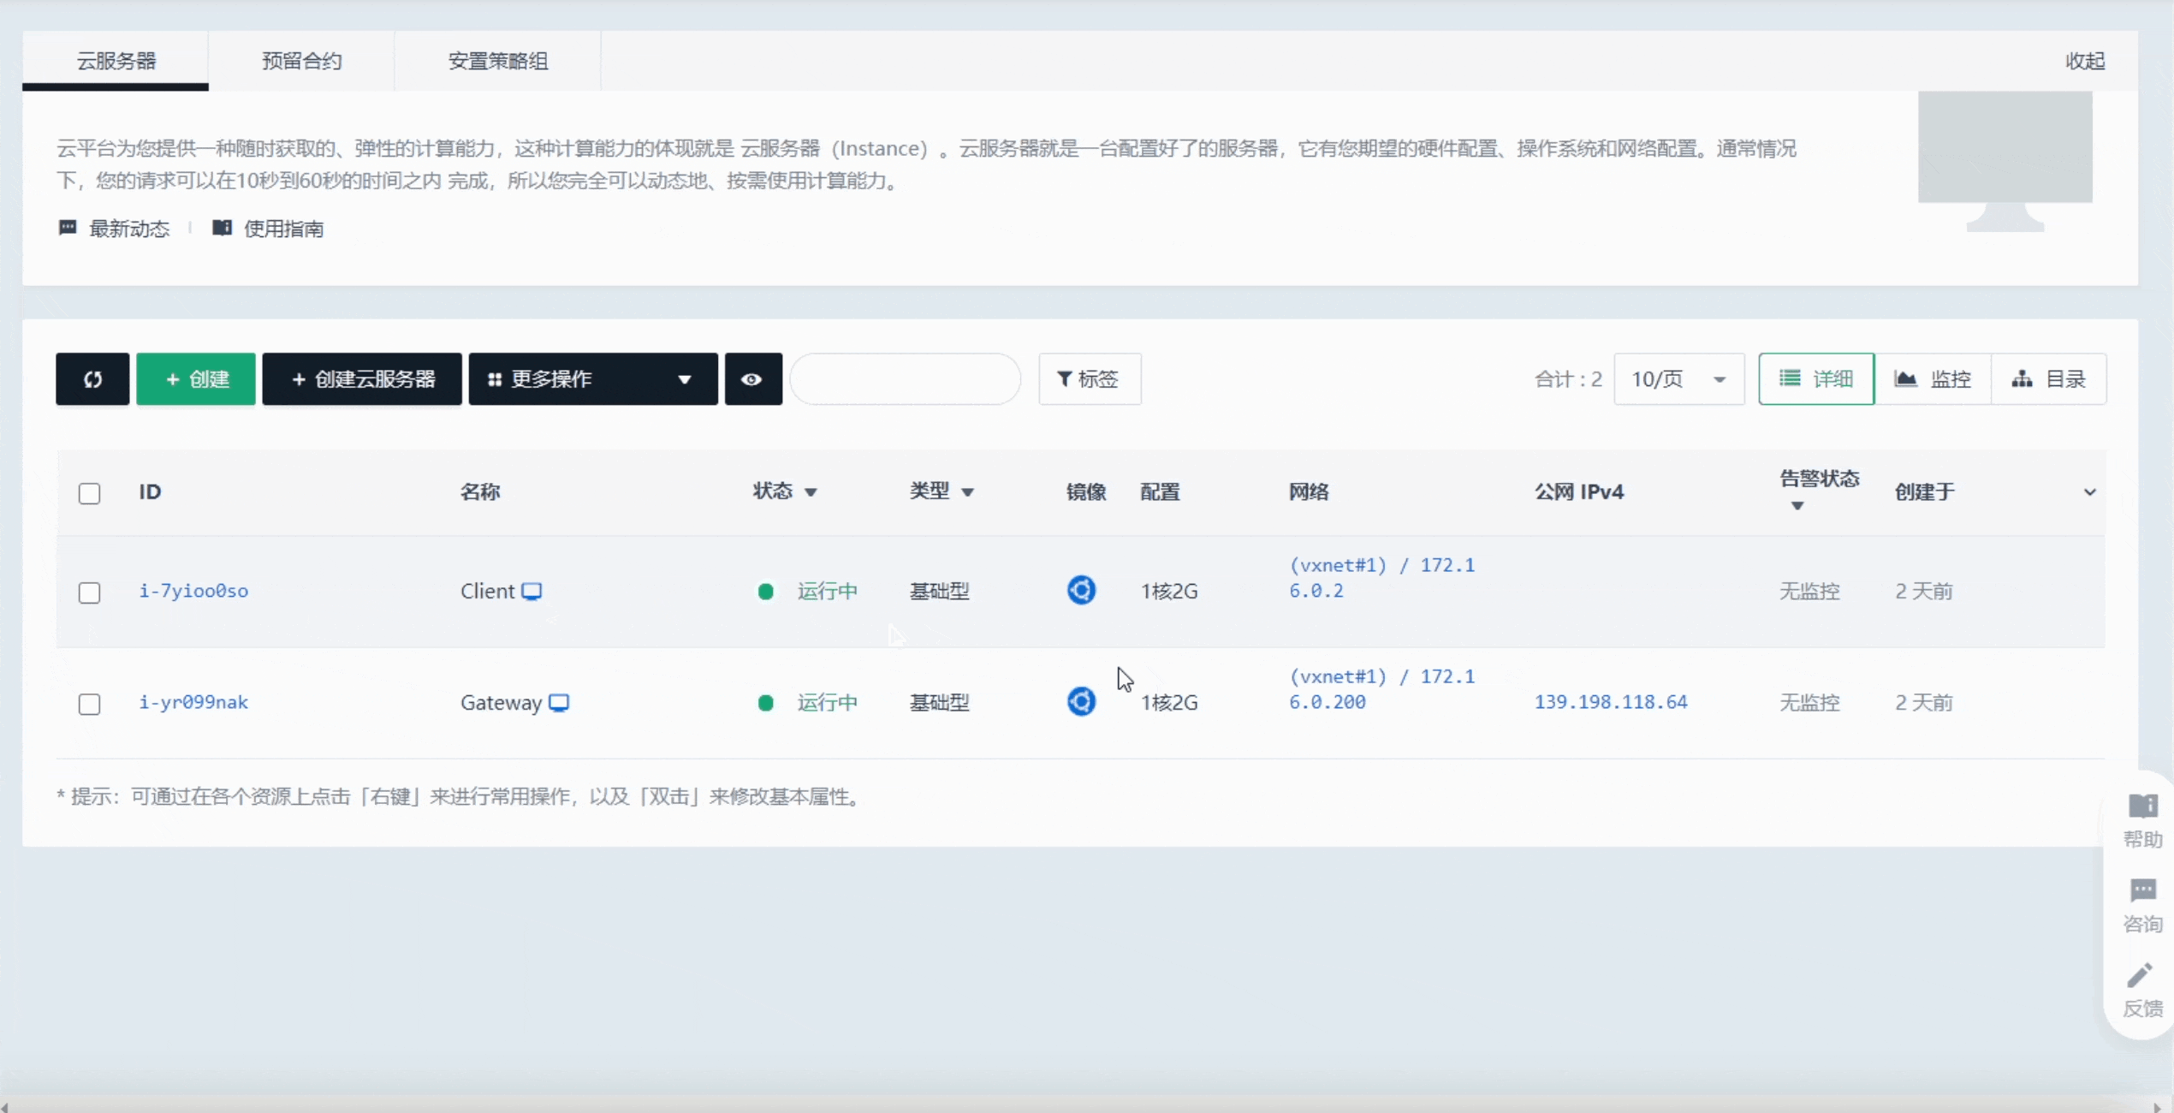Switch to 监控 monitoring view

coord(1933,378)
